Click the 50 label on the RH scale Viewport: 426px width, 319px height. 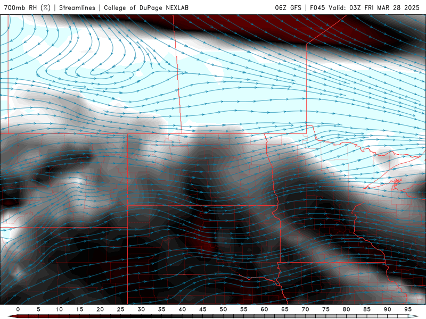coord(223,309)
